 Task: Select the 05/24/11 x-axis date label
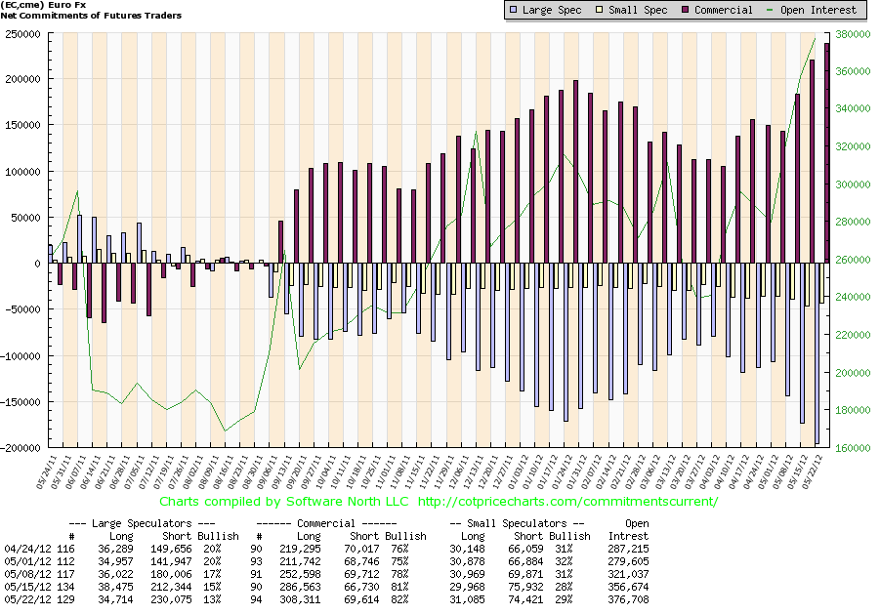(x=46, y=472)
